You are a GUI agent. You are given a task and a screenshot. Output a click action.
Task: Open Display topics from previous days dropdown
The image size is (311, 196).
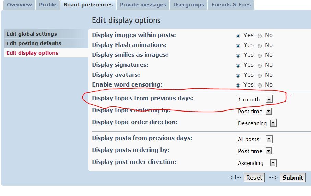click(254, 99)
